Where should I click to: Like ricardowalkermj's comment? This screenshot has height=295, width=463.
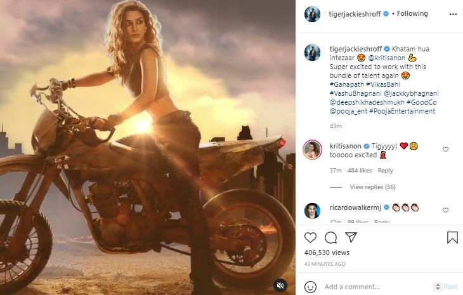click(445, 210)
